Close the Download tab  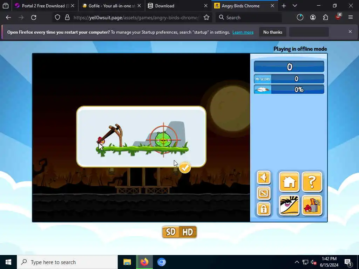click(206, 6)
